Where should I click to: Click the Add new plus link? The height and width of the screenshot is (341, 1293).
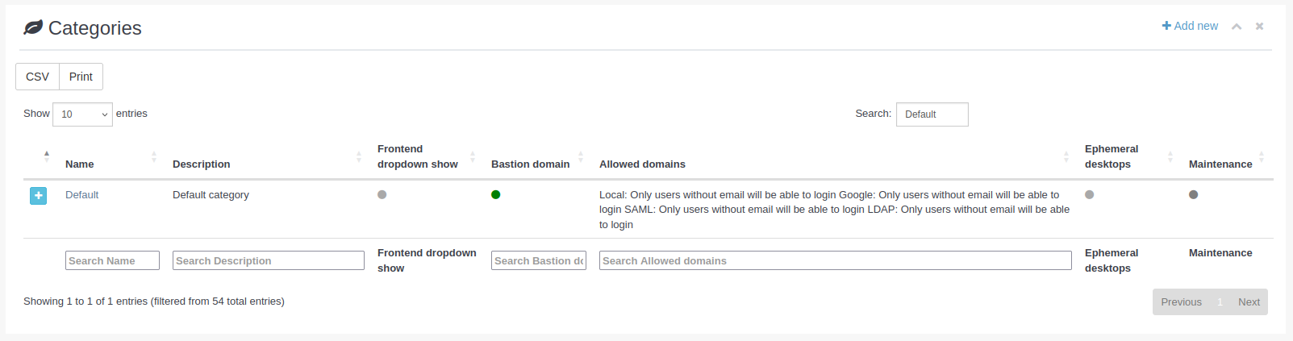(1190, 26)
